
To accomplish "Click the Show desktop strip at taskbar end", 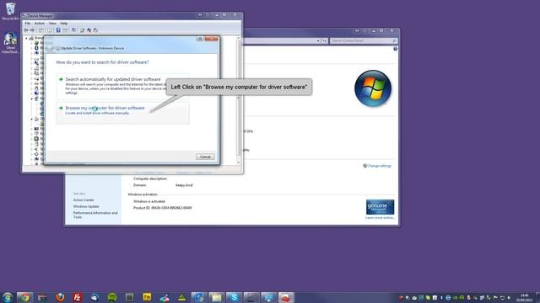I will (x=537, y=297).
